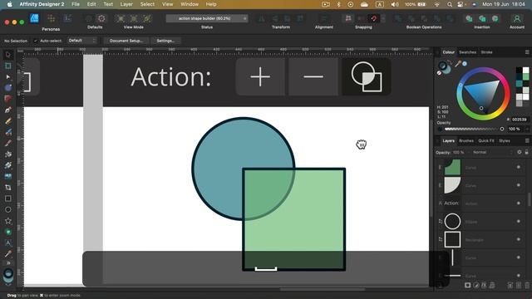Image resolution: width=532 pixels, height=299 pixels.
Task: Open the volume control in the menu bar
Action: [x=395, y=4]
